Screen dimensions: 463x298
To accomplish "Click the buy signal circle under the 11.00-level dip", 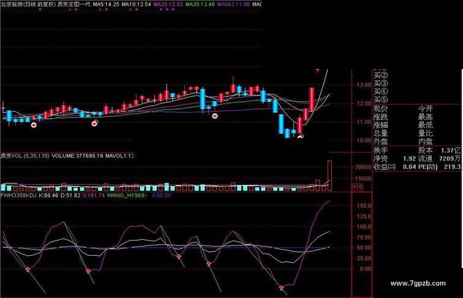I will 215,116.
